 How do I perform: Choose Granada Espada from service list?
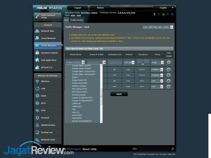(79, 95)
